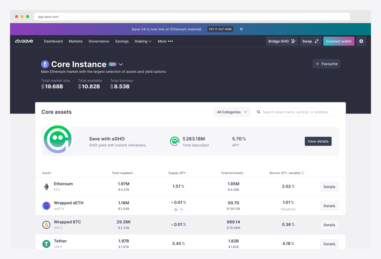Click the info icon beside Borrow APY, variable
This screenshot has height=259, width=381.
click(x=302, y=173)
